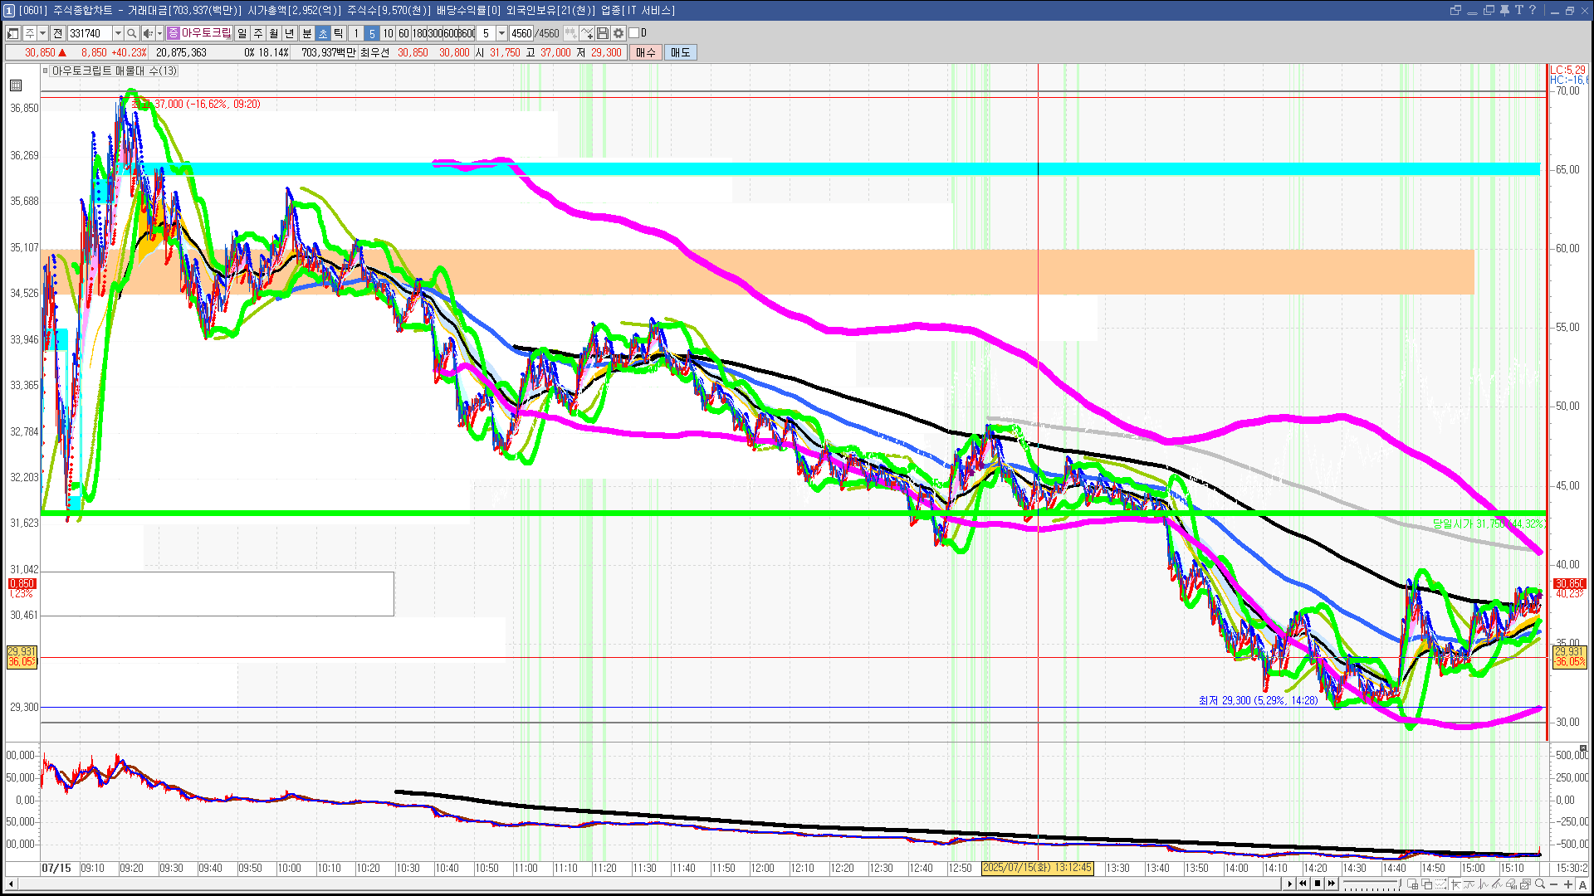Click the minus zoom-out icon at bottom
The height and width of the screenshot is (896, 1594).
point(1554,884)
